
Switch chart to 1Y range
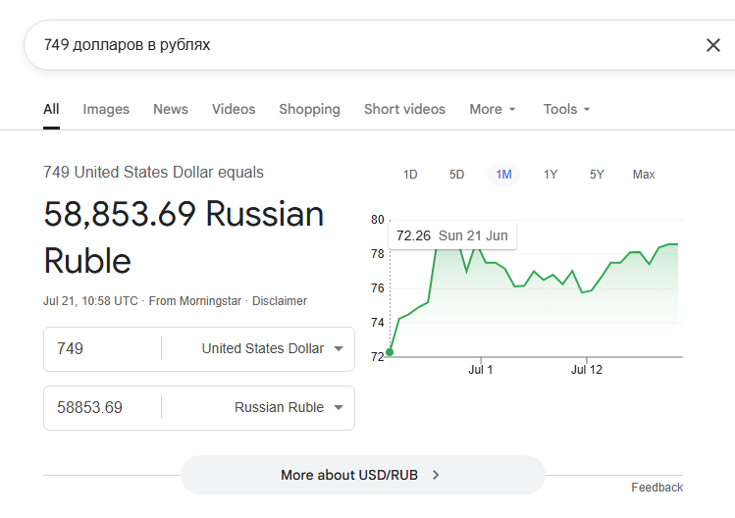coord(551,175)
